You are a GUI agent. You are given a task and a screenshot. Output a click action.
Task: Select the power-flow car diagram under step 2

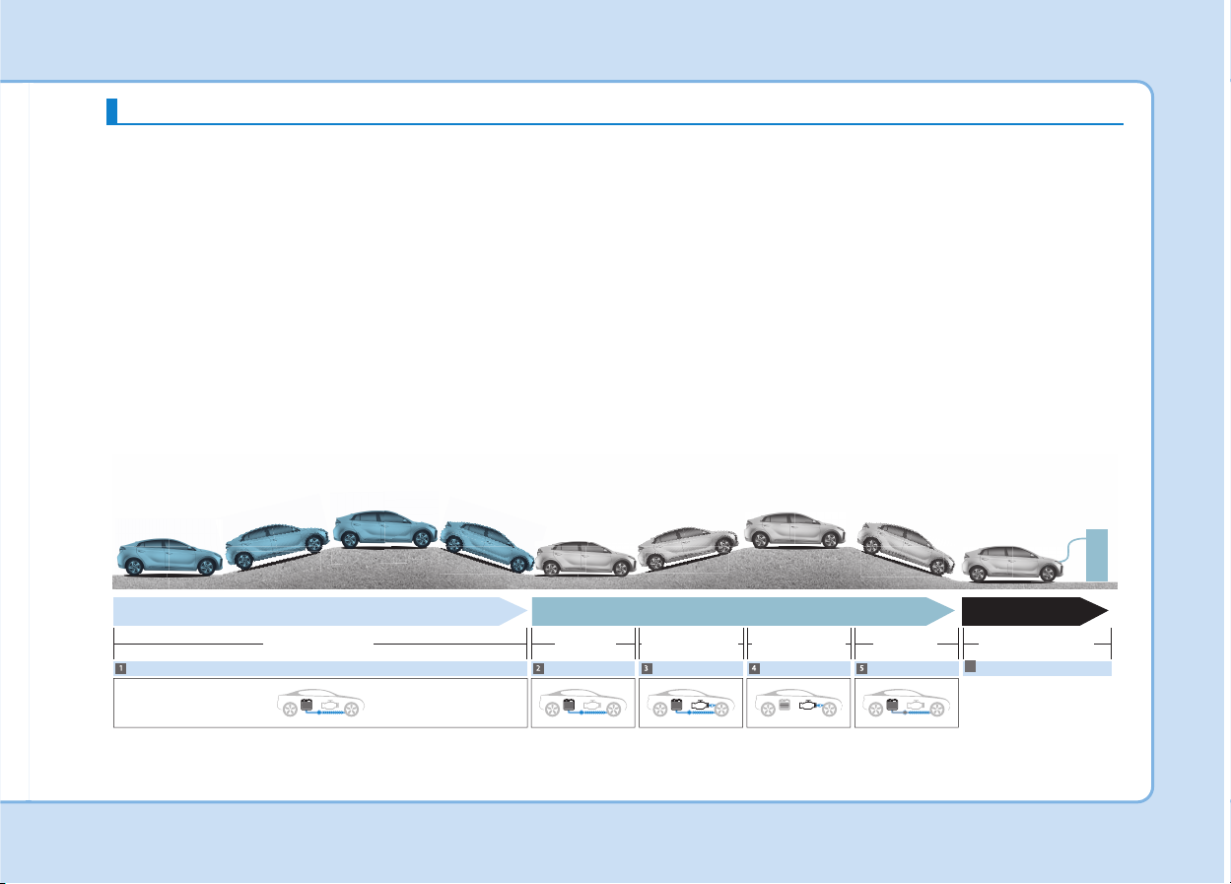click(582, 703)
